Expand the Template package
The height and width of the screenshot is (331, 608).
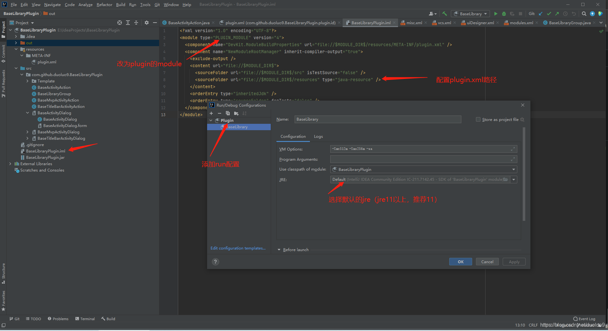click(x=28, y=81)
